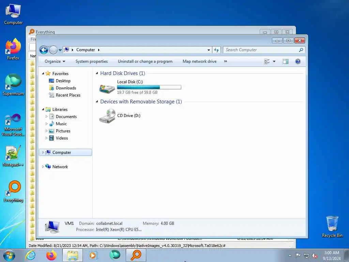Image resolution: width=349 pixels, height=262 pixels.
Task: Collapse the Libraries group
Action: [43, 109]
